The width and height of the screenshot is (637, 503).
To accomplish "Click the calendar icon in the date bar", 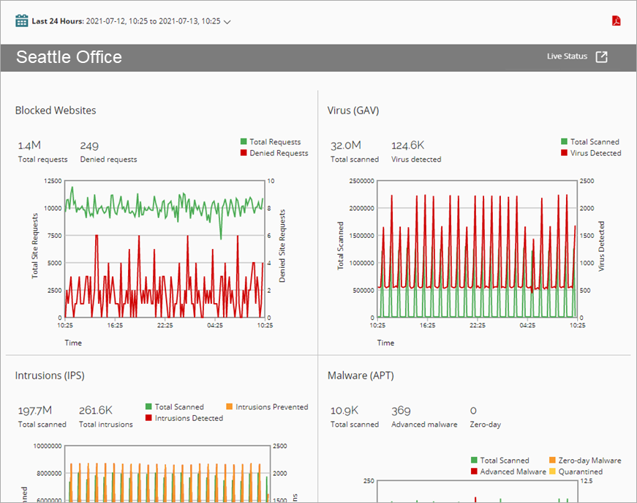I will (x=21, y=21).
